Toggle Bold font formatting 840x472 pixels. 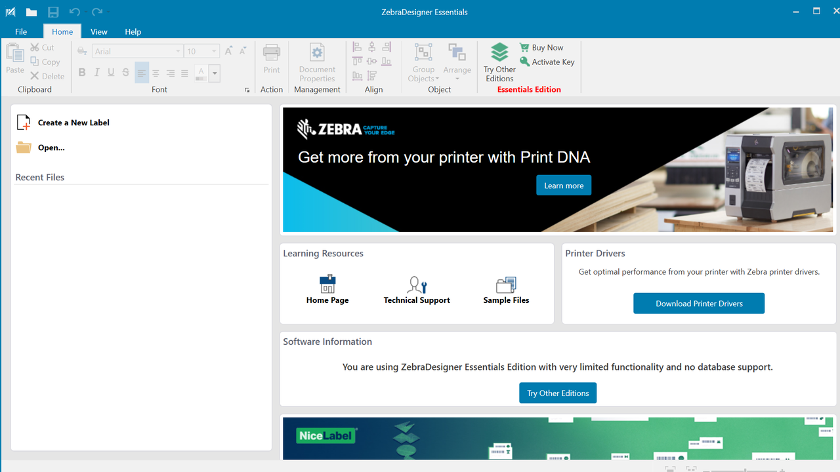click(82, 73)
